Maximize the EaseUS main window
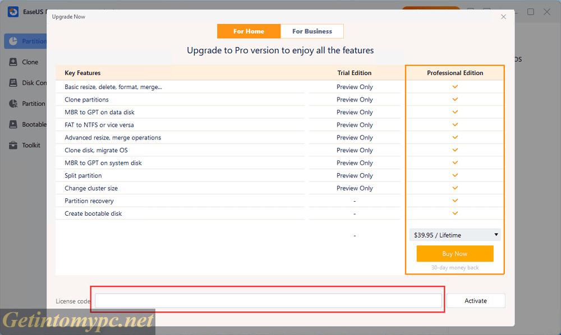561x335 pixels. click(x=531, y=12)
